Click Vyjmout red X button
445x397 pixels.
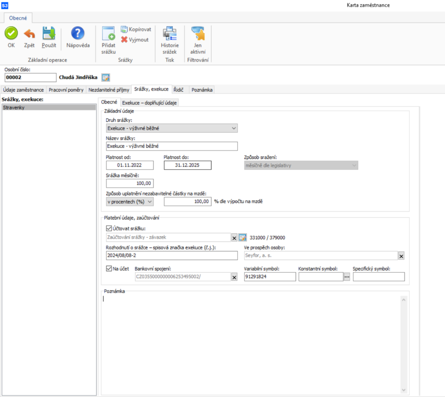[x=135, y=40]
